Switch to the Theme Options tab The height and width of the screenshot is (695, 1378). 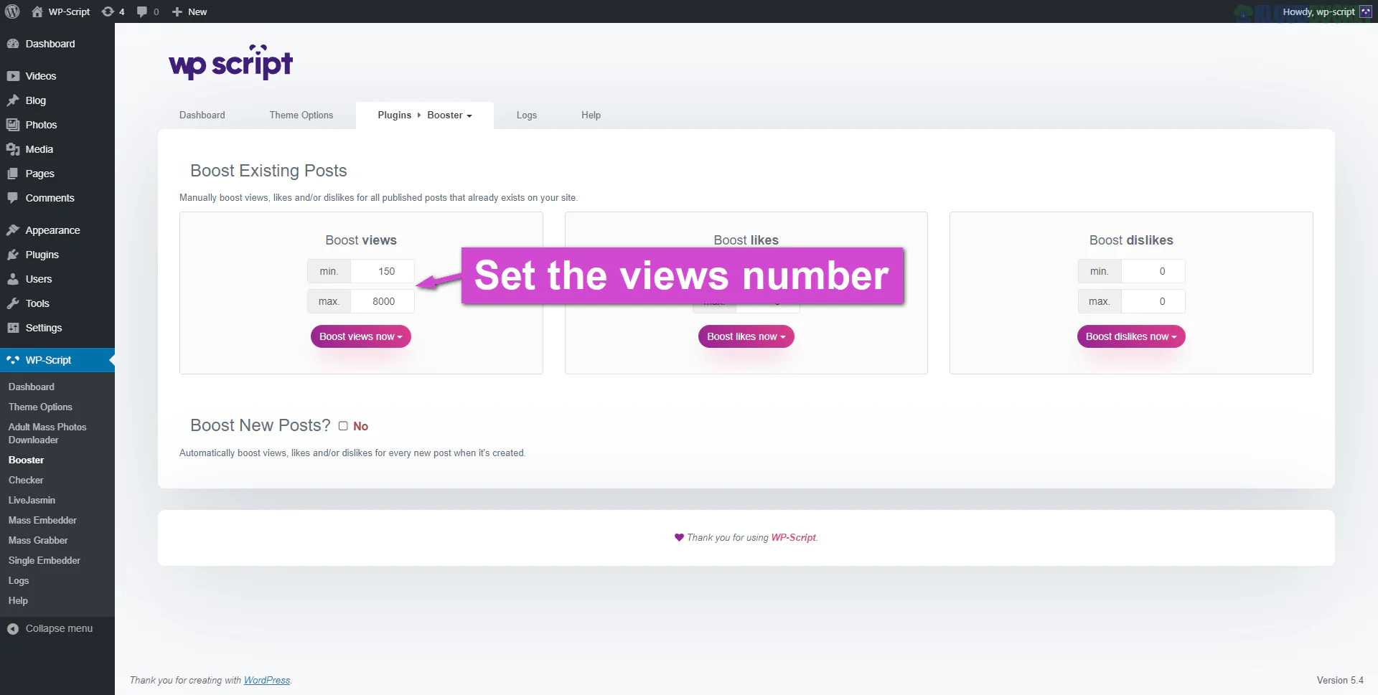coord(301,115)
